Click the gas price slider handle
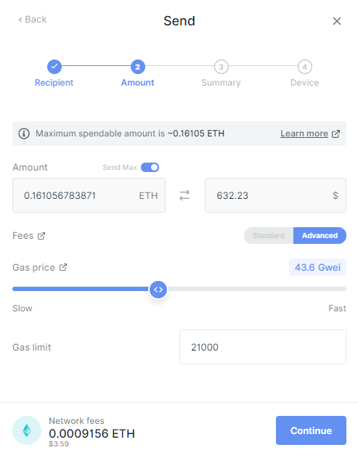The image size is (358, 458). click(x=158, y=290)
